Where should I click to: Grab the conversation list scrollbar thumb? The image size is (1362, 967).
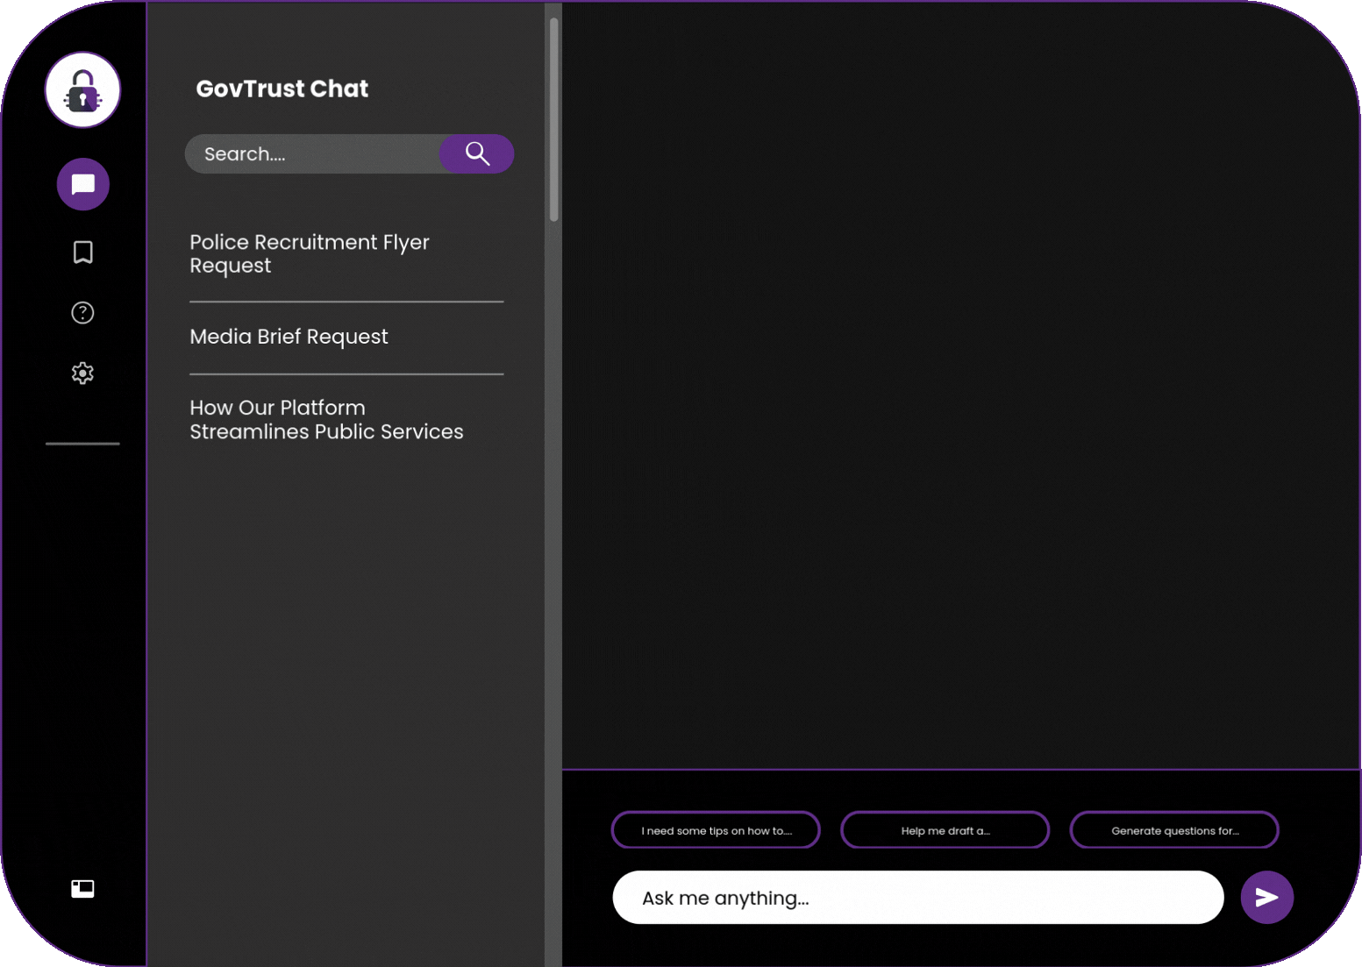click(553, 118)
